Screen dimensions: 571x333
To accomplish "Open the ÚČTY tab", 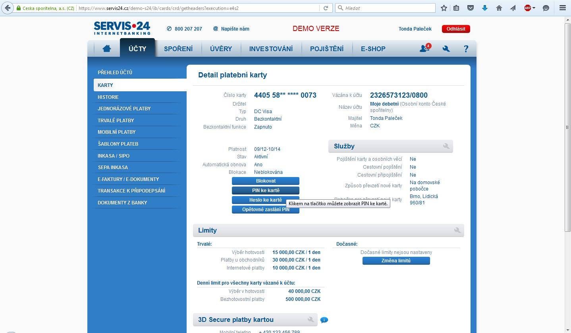I will (137, 48).
